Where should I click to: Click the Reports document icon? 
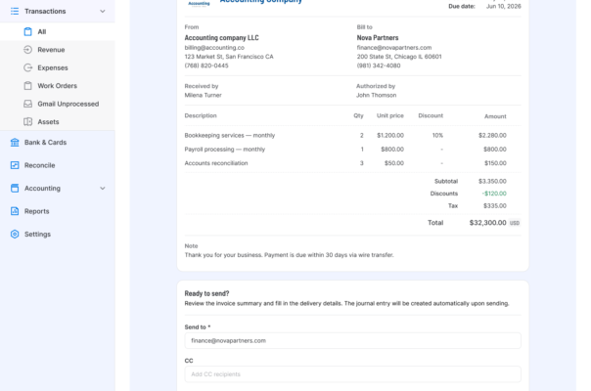click(x=15, y=211)
